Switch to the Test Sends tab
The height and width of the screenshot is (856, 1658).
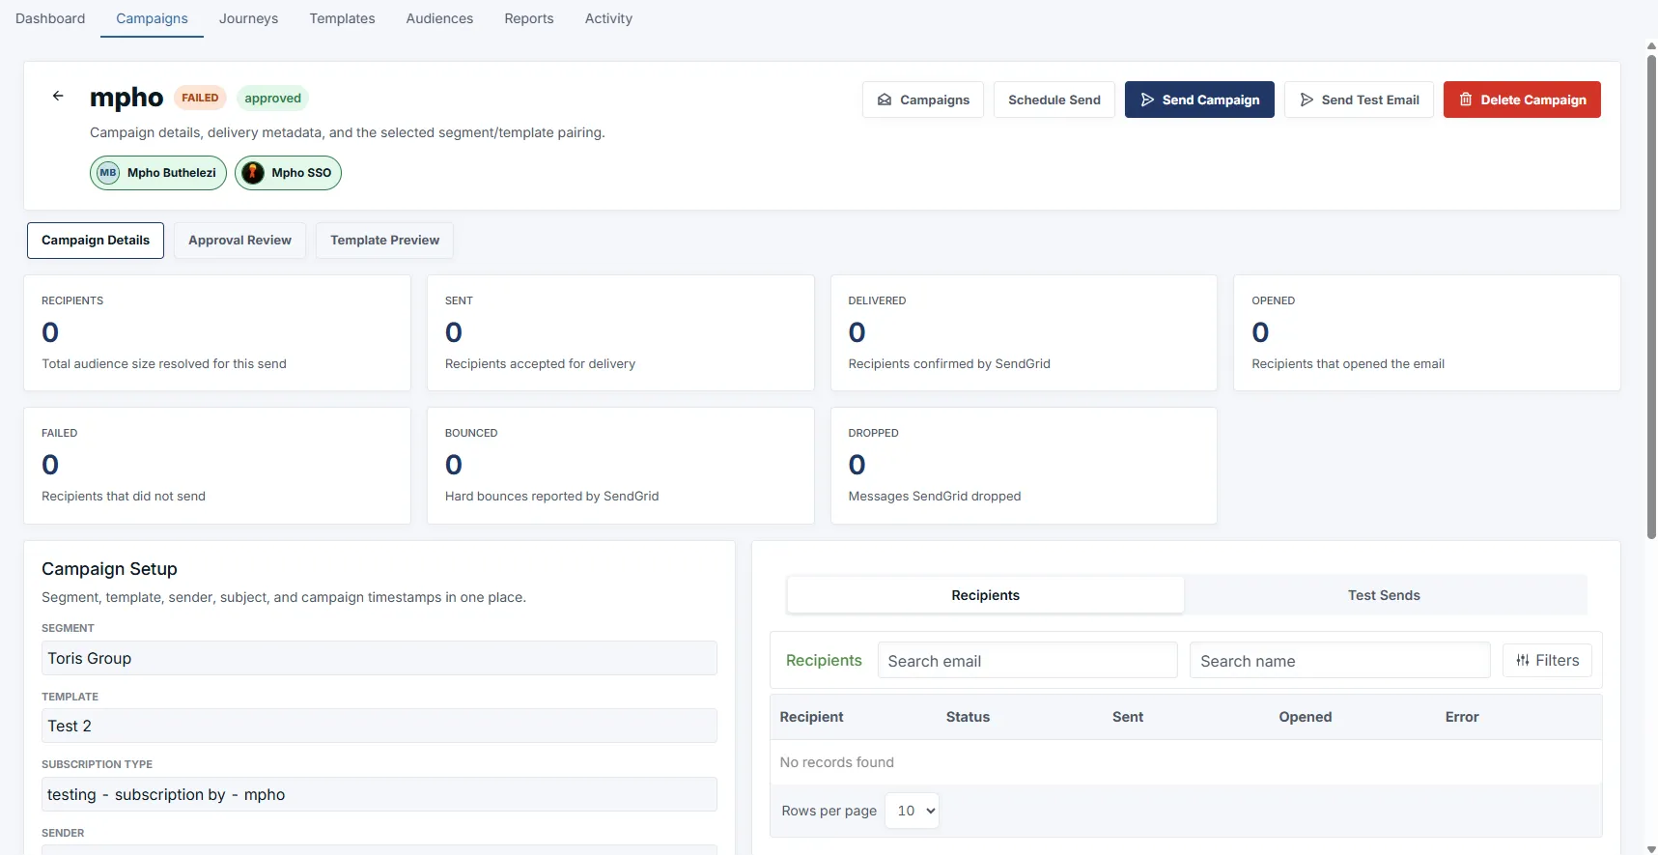tap(1384, 595)
